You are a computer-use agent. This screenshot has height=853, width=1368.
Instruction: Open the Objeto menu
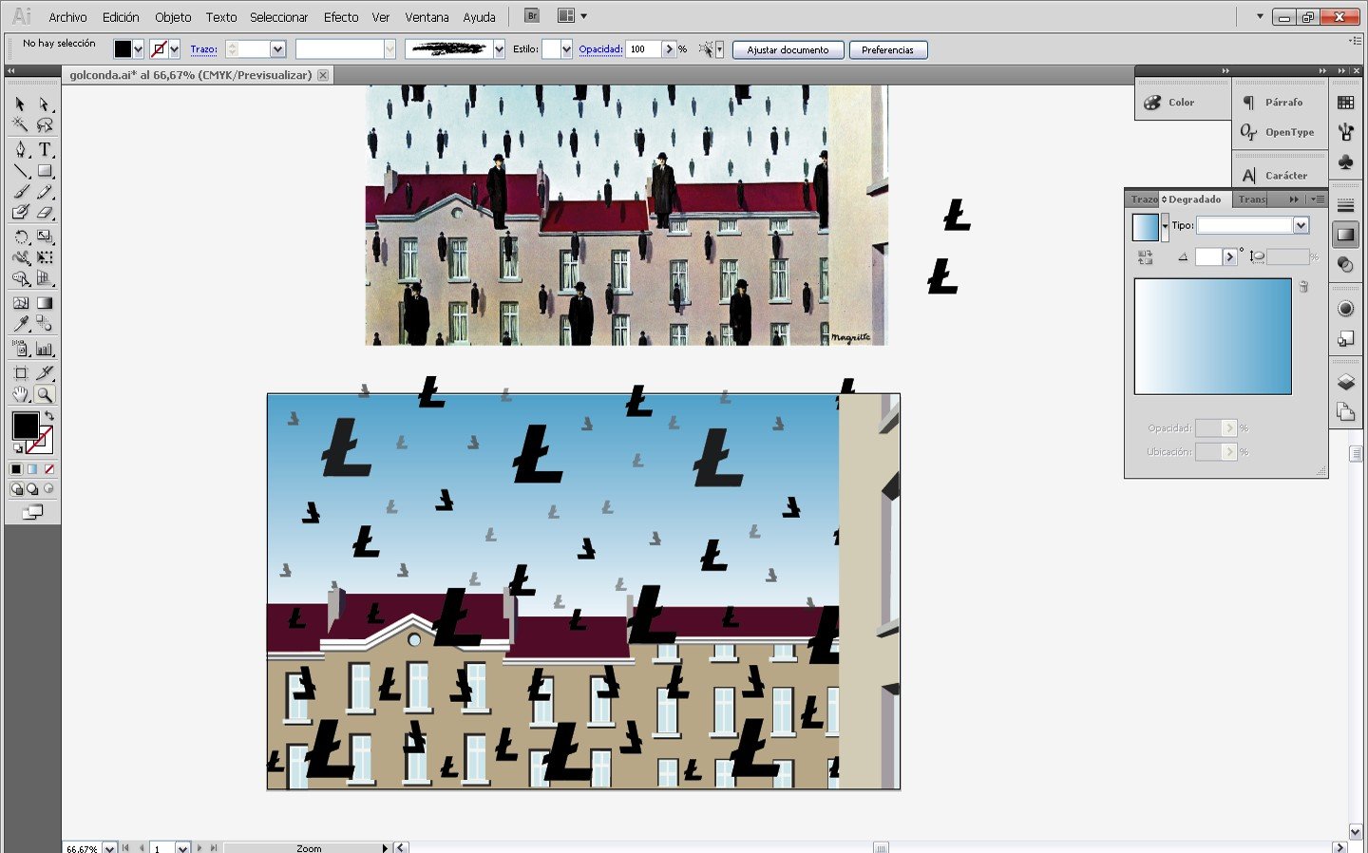point(173,17)
